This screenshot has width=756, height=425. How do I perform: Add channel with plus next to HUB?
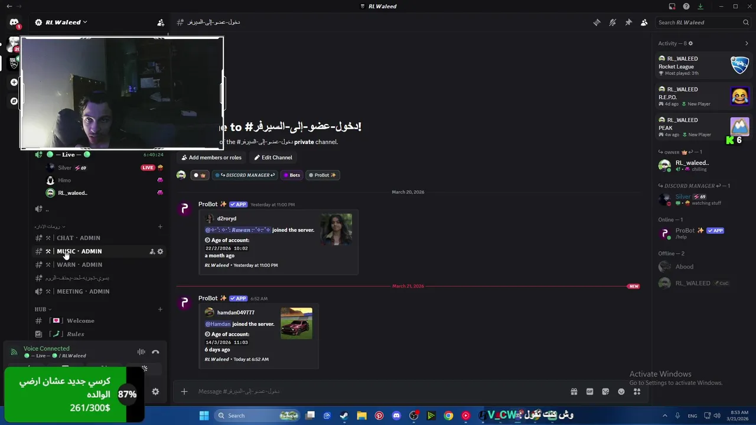click(160, 309)
